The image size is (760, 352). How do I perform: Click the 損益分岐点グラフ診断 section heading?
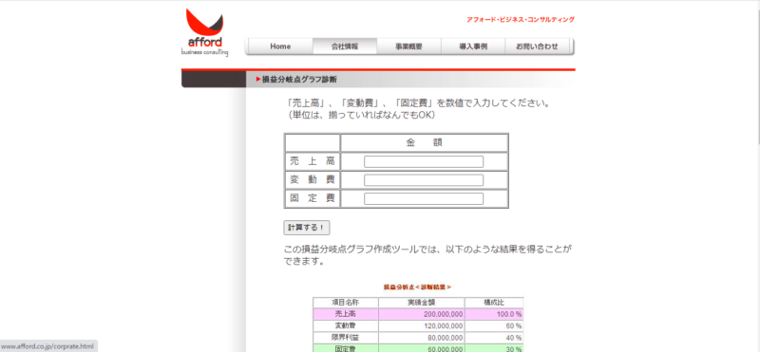(x=299, y=80)
